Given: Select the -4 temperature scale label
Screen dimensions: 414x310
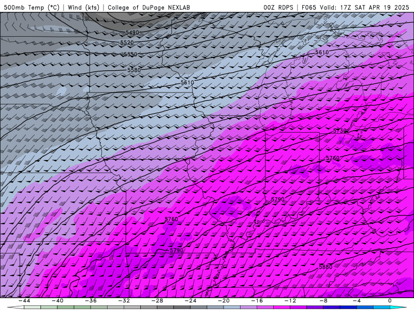Looking at the screenshot, I should (357, 301).
